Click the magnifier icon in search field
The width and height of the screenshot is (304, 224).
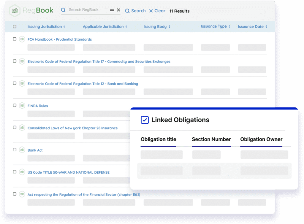coord(63,10)
